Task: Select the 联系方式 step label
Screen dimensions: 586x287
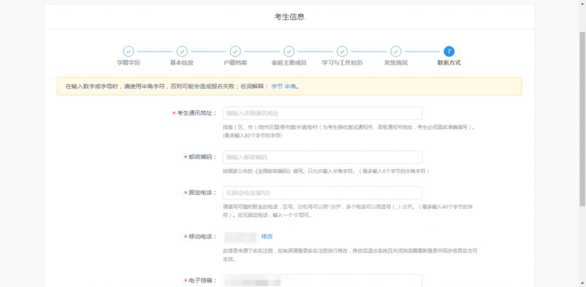Action: coord(449,63)
